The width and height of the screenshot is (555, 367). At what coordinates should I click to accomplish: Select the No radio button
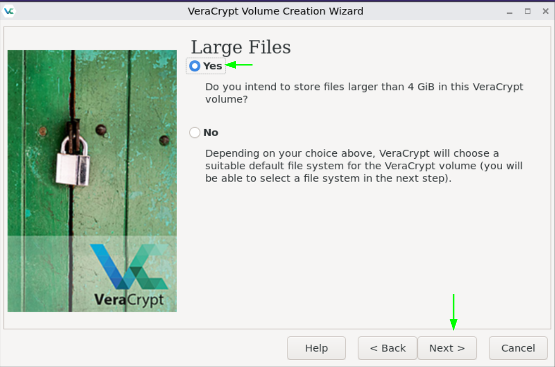coord(195,133)
